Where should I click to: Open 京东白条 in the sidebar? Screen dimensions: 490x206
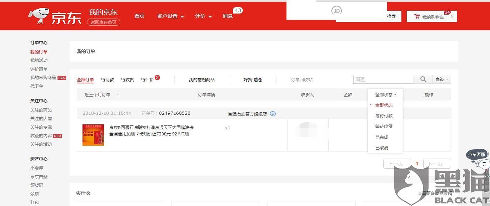pos(39,176)
